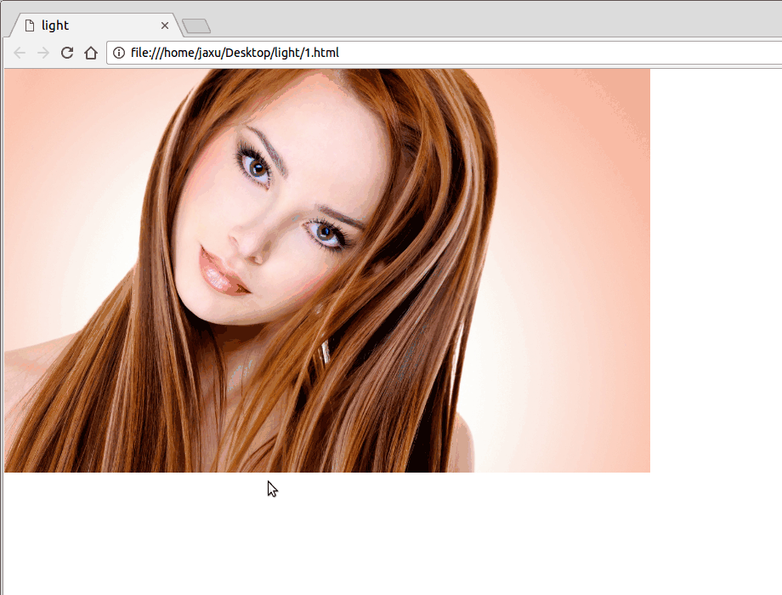Open site information circle icon
782x595 pixels.
coord(119,53)
